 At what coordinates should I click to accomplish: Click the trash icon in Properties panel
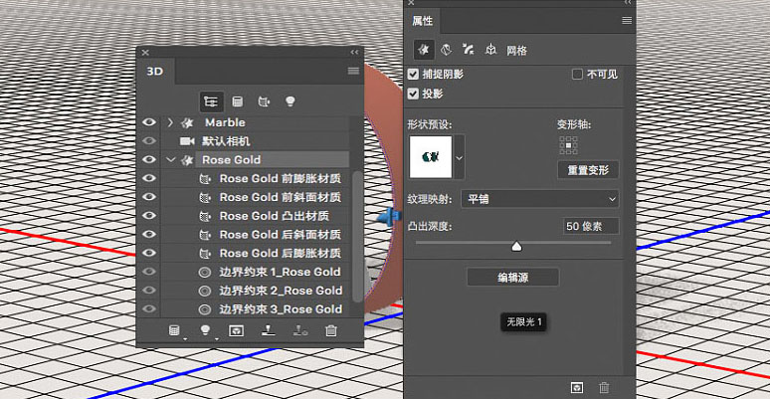605,388
